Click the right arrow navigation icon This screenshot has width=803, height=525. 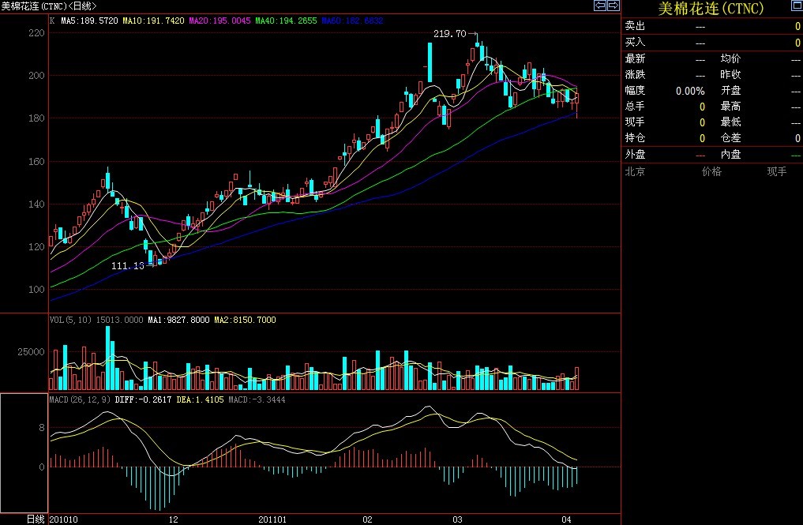(x=613, y=6)
